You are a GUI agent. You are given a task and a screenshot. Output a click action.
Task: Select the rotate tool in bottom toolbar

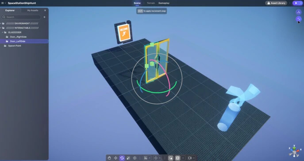coord(122,158)
